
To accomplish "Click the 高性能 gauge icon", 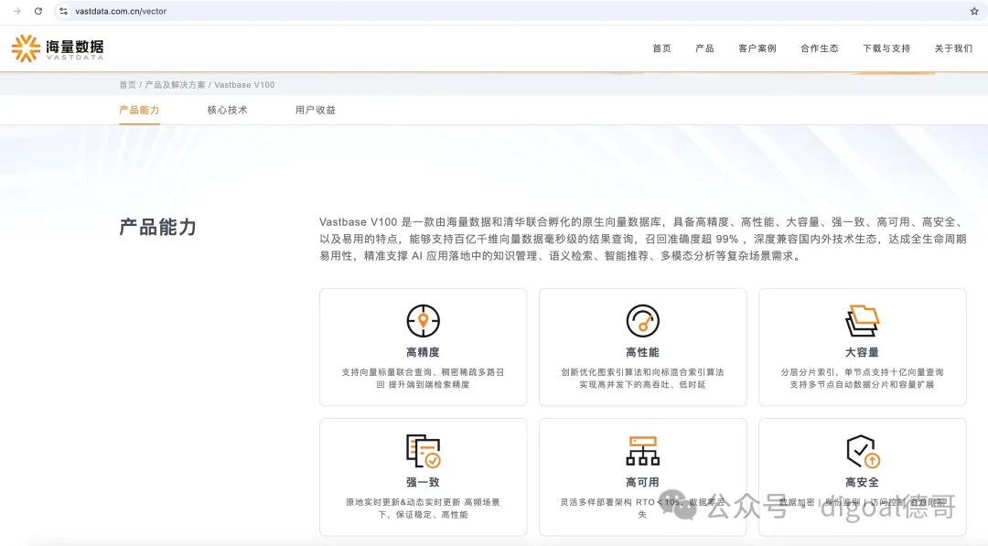I will pyautogui.click(x=642, y=320).
